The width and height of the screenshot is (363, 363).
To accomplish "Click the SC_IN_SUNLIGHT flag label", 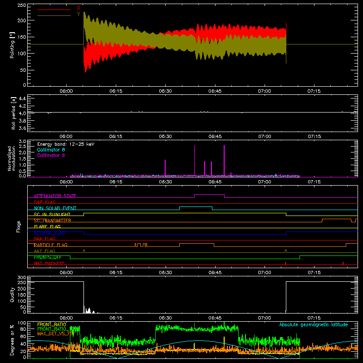I will click(x=52, y=214).
